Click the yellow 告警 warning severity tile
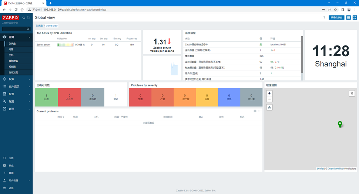The image size is (359, 194). click(207, 97)
